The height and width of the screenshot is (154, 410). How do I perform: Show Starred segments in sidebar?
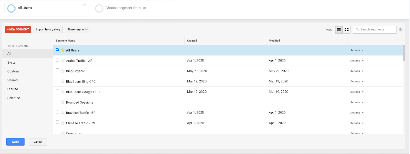click(x=13, y=89)
